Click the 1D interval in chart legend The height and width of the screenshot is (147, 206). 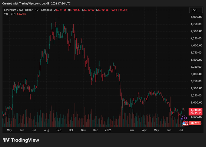37,10
